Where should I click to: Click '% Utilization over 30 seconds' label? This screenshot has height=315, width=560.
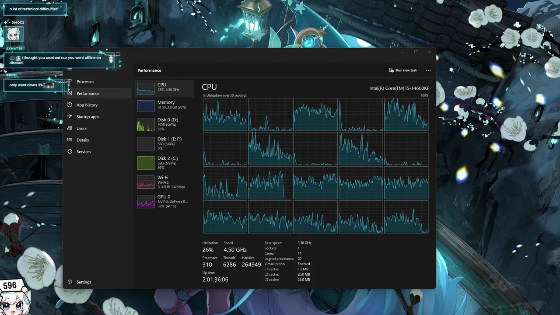coord(225,95)
